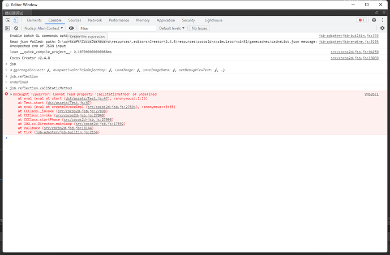The height and width of the screenshot is (255, 390).
Task: Open dst/assets/Test.js:47 link in eval line
Action: pyautogui.click(x=87, y=98)
